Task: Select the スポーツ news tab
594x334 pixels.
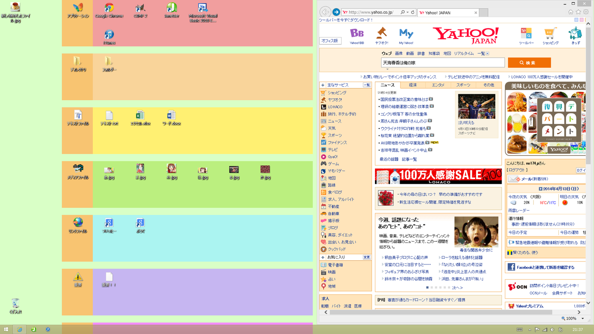Action: click(463, 85)
